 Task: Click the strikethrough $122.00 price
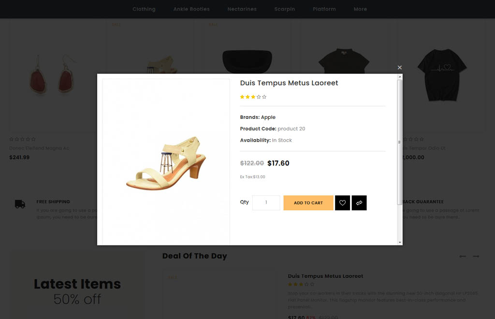point(252,163)
